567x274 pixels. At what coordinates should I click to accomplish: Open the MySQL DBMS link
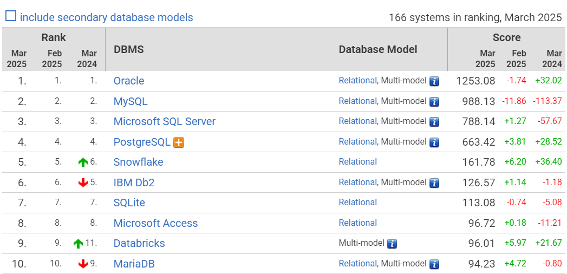[x=131, y=101]
